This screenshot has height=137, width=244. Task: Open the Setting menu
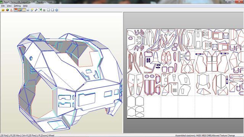[17, 6]
